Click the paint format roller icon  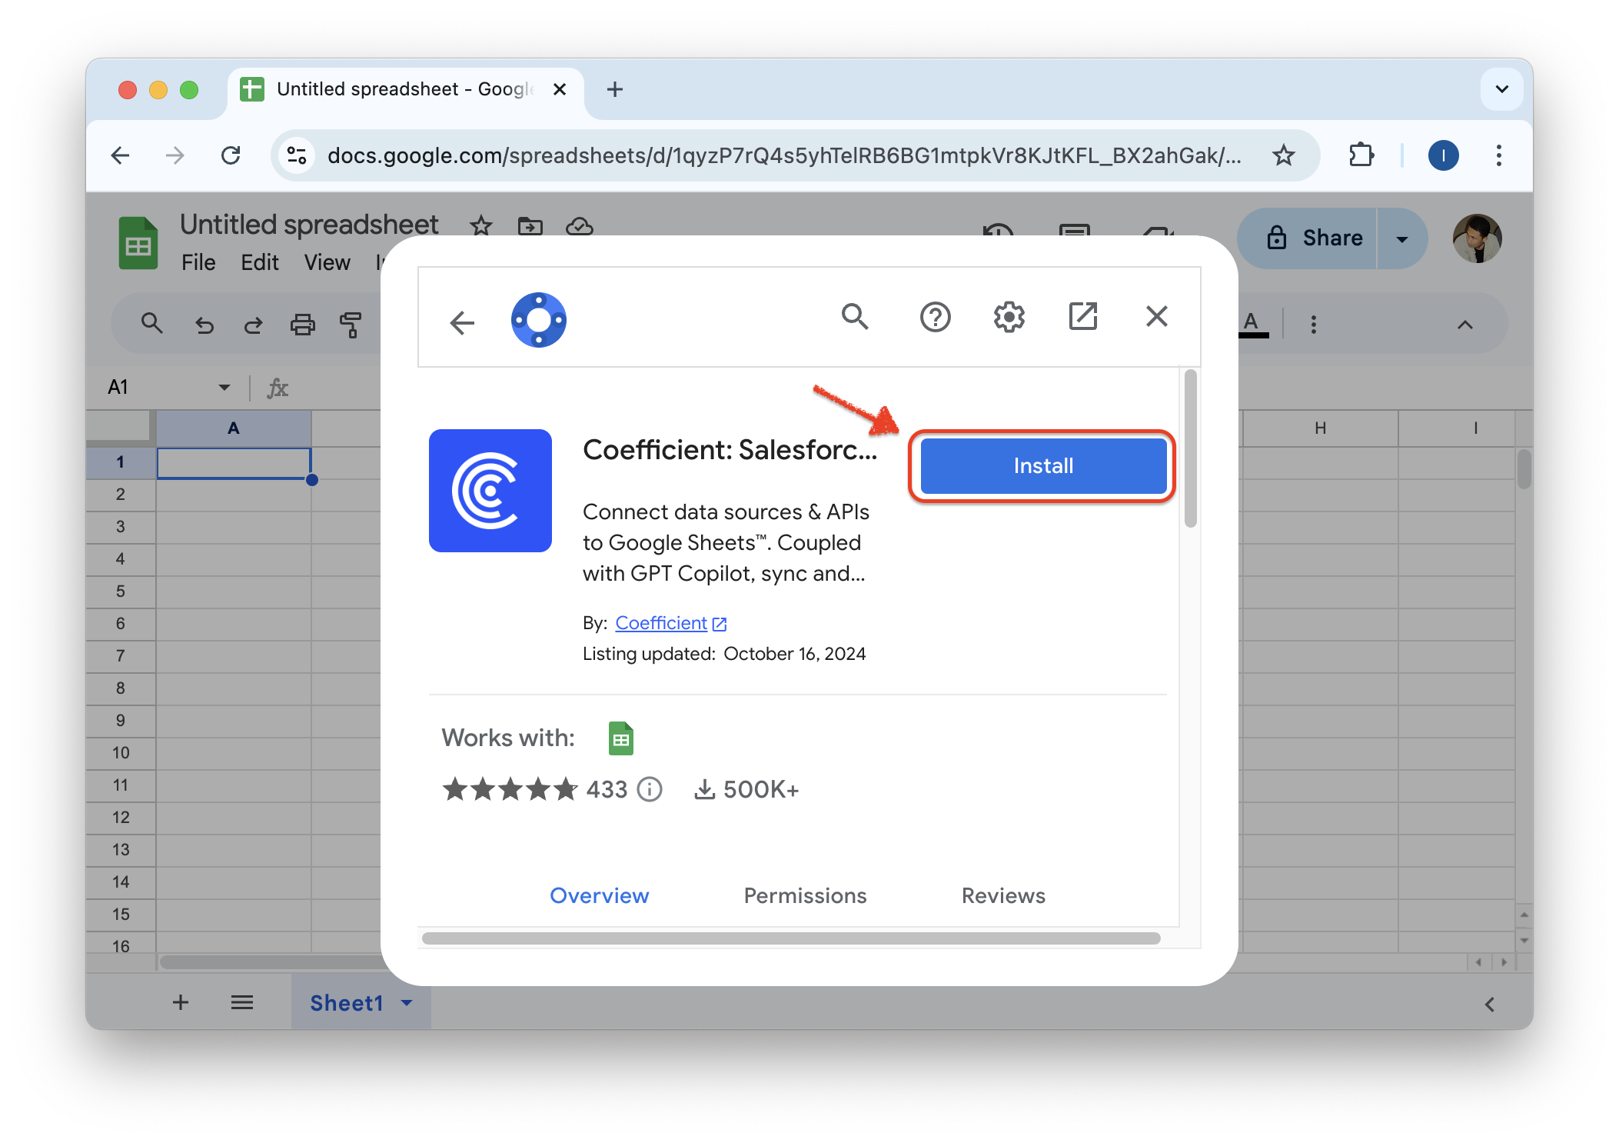(x=351, y=325)
